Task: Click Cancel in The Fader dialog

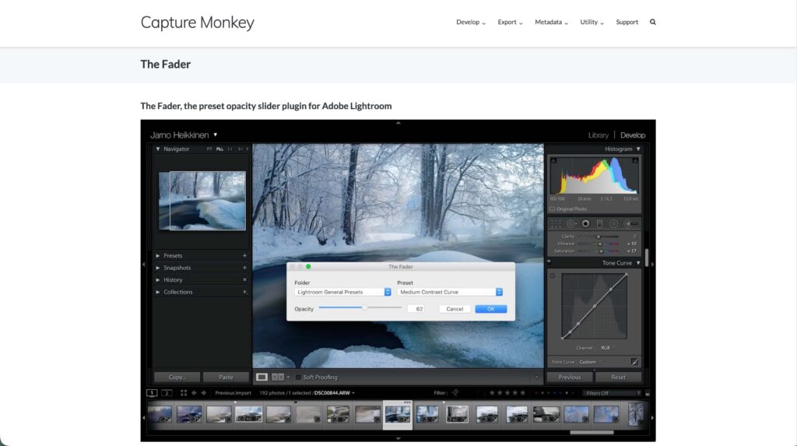Action: (455, 309)
